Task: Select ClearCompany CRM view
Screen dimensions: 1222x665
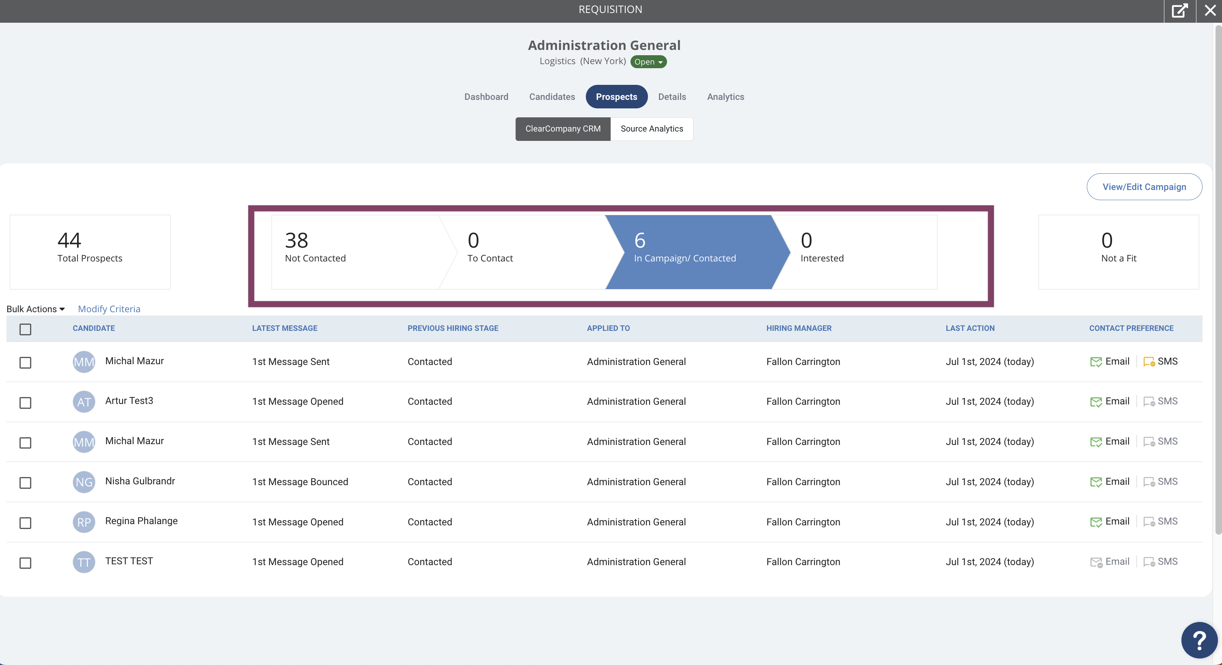Action: pos(563,129)
